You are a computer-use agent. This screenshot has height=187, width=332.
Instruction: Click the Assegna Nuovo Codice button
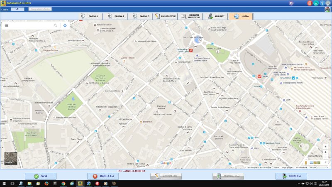pyautogui.click(x=40, y=9)
